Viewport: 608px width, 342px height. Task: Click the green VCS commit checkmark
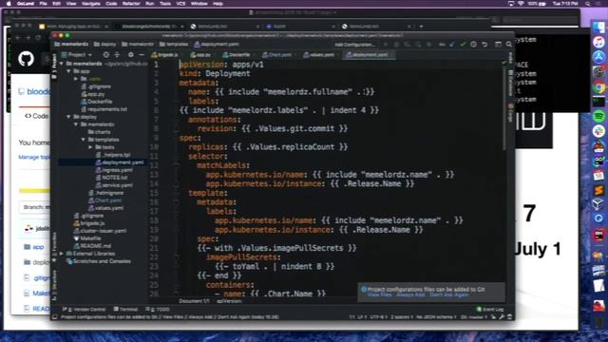tap(463, 45)
